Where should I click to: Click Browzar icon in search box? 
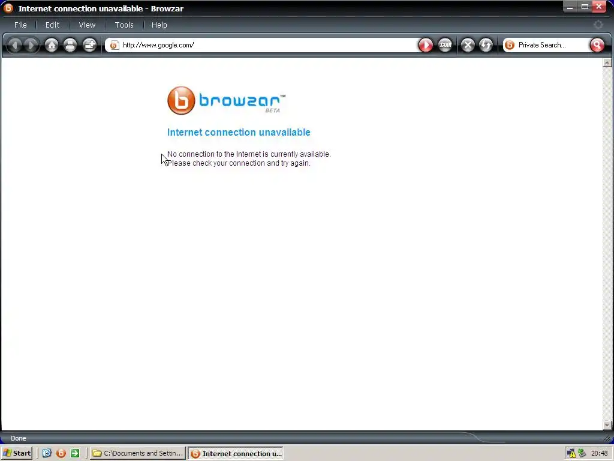(x=510, y=45)
